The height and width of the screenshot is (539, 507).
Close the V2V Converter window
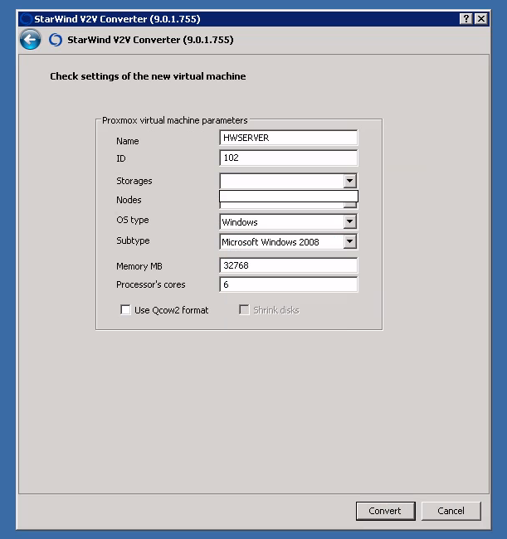(481, 19)
